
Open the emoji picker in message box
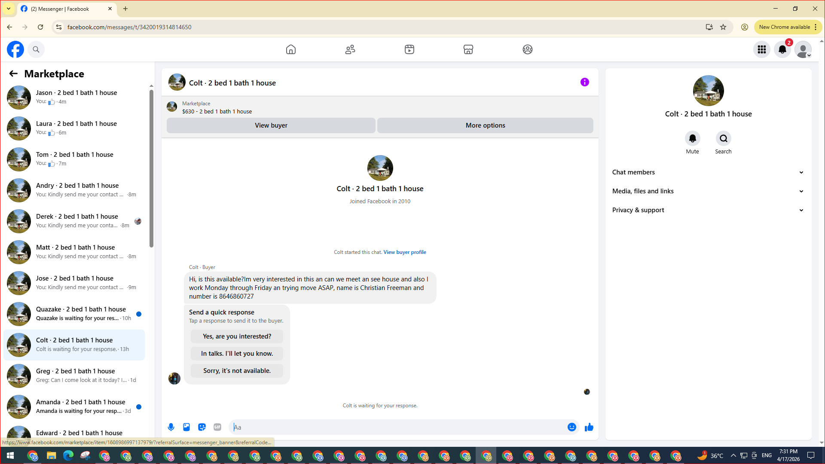(x=571, y=427)
